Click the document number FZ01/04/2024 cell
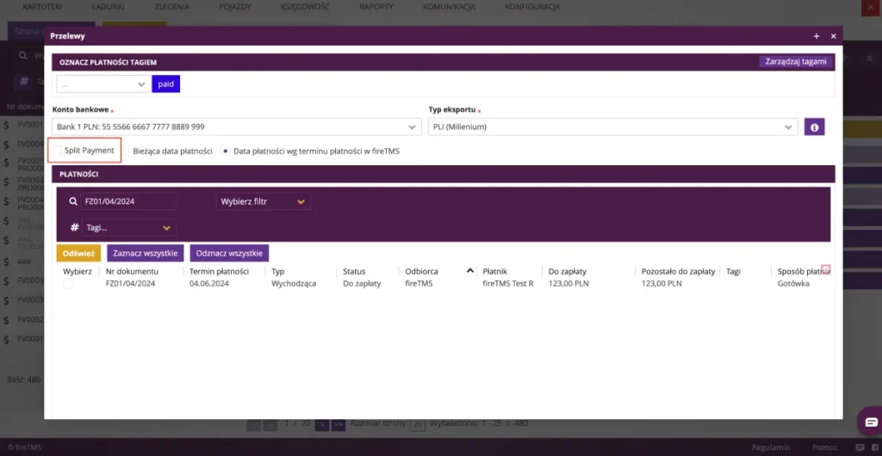 pyautogui.click(x=131, y=284)
